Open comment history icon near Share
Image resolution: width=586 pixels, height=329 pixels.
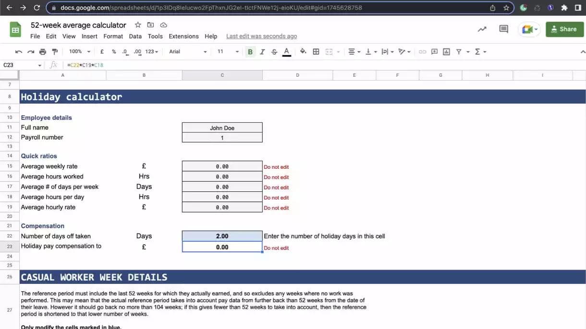coord(503,29)
